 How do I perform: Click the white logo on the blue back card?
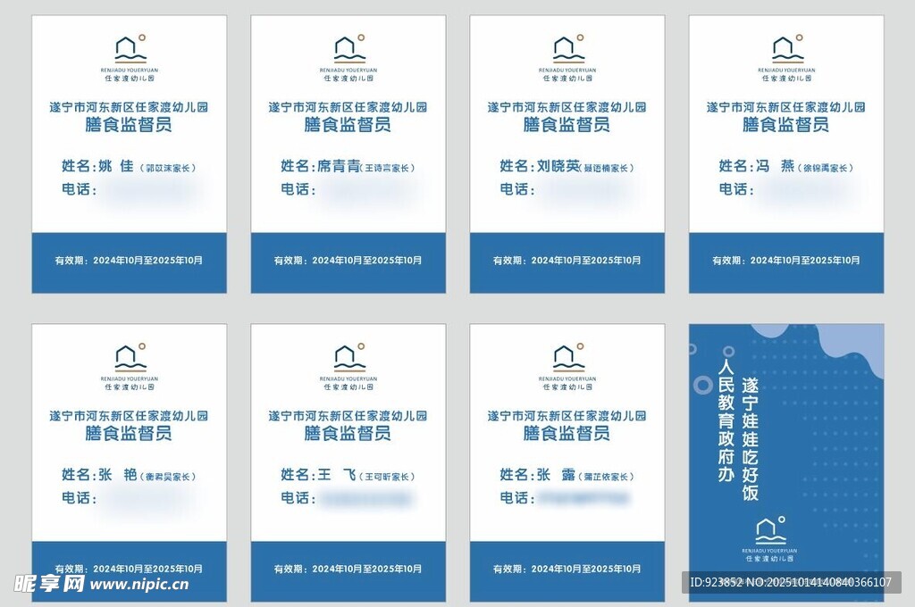click(x=769, y=531)
